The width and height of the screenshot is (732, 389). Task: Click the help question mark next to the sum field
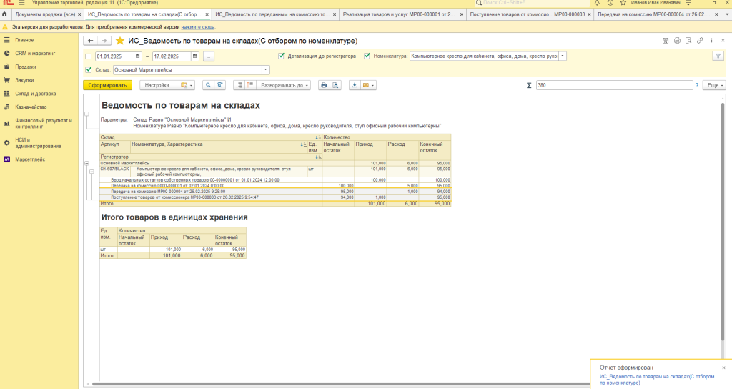pos(698,86)
